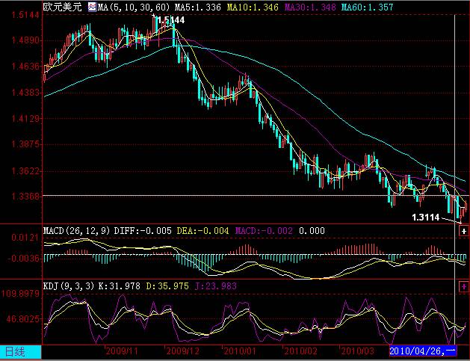Click the 1.4636 price axis label
This screenshot has width=470, height=361.
tap(25, 67)
